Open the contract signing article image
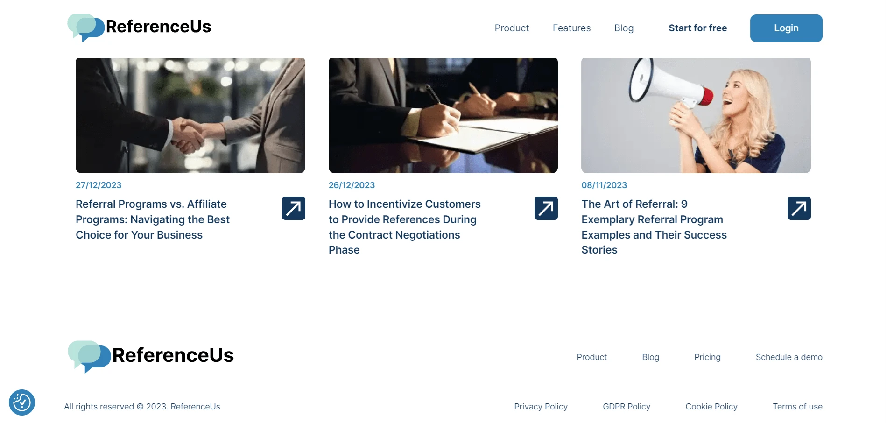This screenshot has width=887, height=423. (x=443, y=115)
